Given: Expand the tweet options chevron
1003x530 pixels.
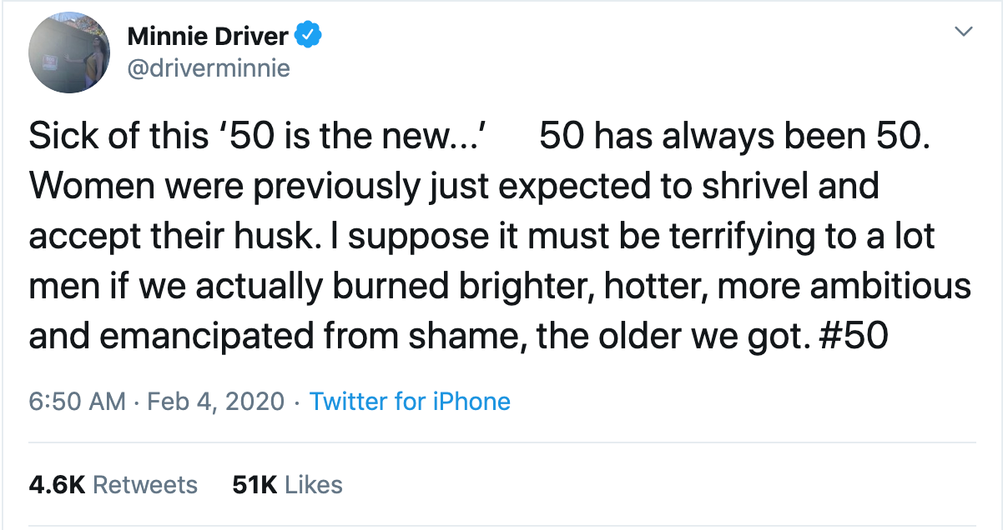Looking at the screenshot, I should (964, 32).
